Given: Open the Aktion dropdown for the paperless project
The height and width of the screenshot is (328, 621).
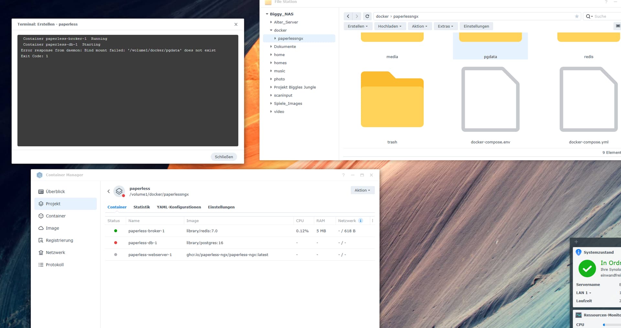Looking at the screenshot, I should pos(362,190).
